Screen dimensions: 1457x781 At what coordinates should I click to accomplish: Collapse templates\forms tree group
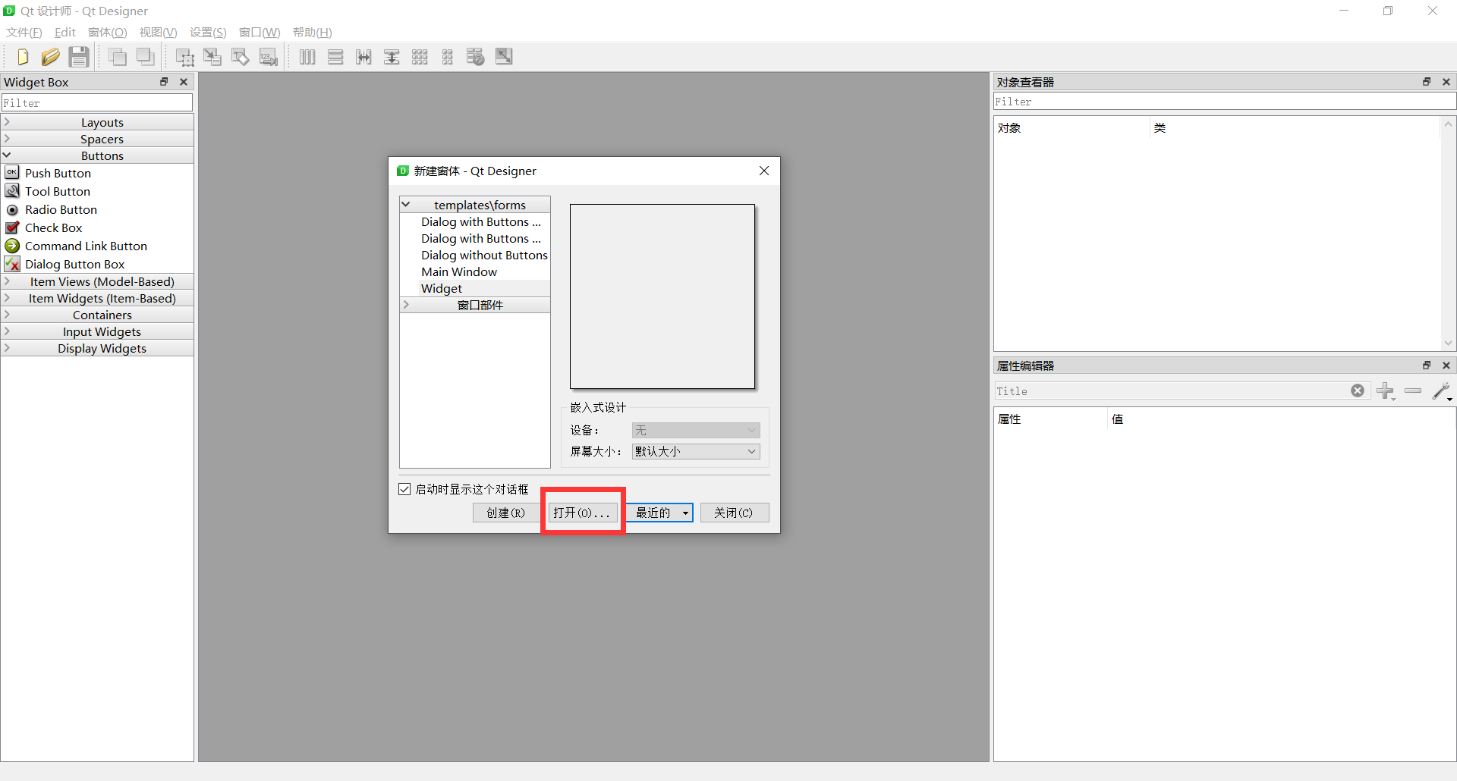(x=406, y=205)
